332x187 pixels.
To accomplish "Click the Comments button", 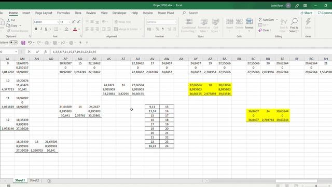I will pos(325,13).
